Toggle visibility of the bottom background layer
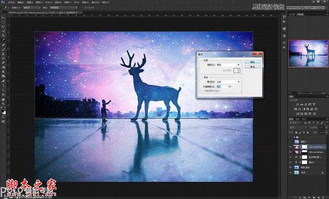The image size is (329, 199). point(290,173)
